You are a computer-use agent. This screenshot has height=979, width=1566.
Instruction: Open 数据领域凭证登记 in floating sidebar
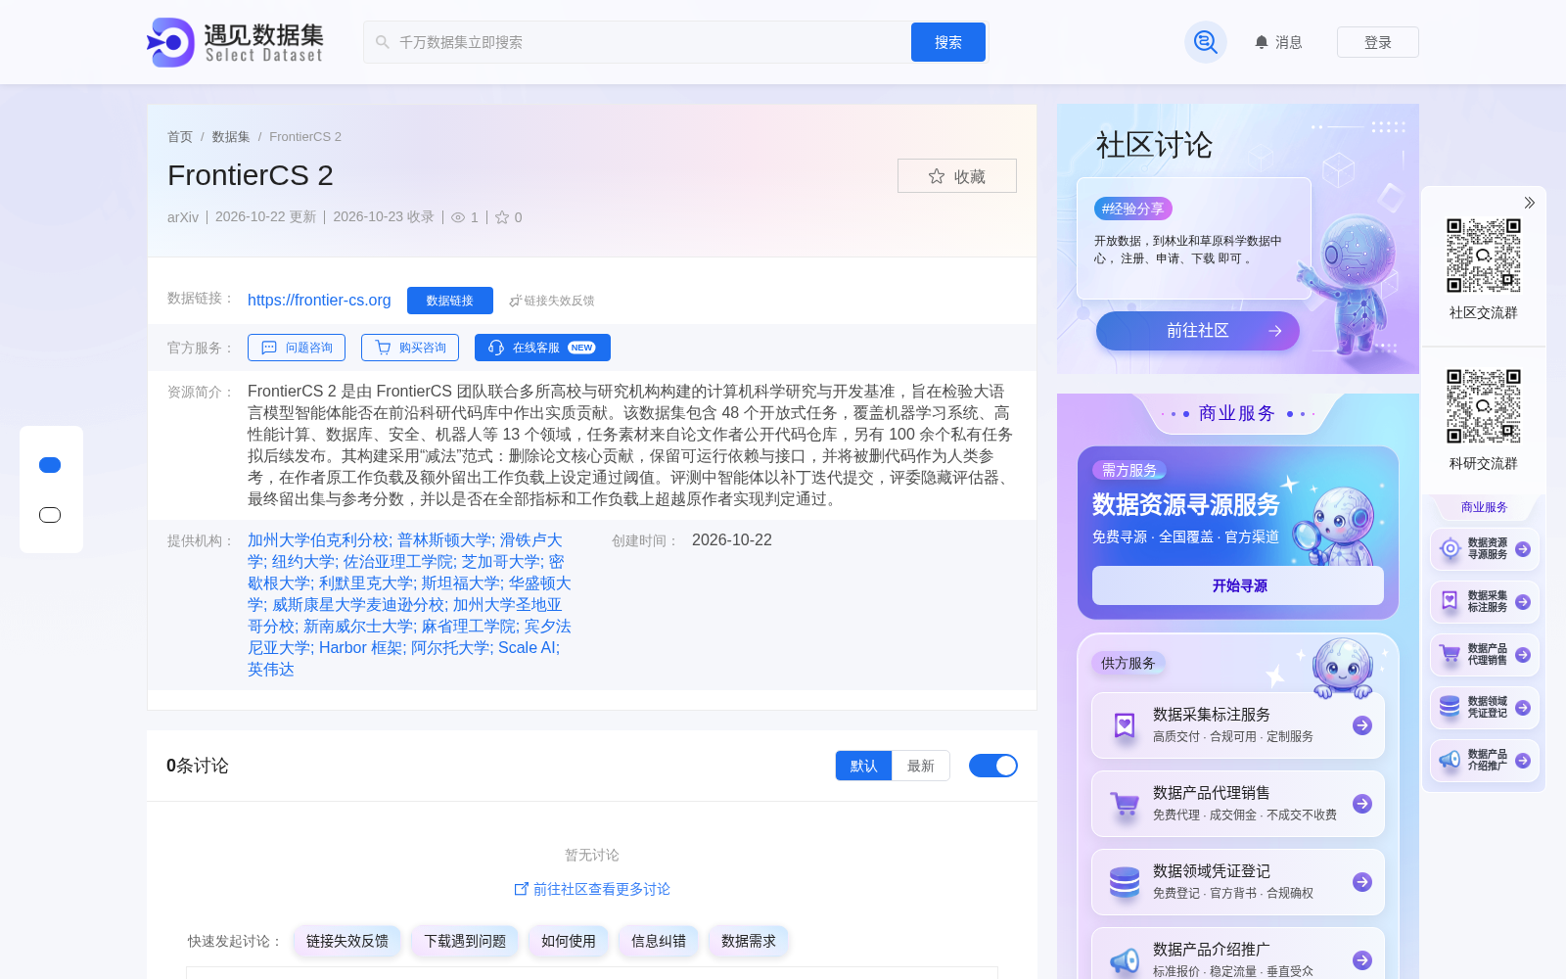[1485, 708]
